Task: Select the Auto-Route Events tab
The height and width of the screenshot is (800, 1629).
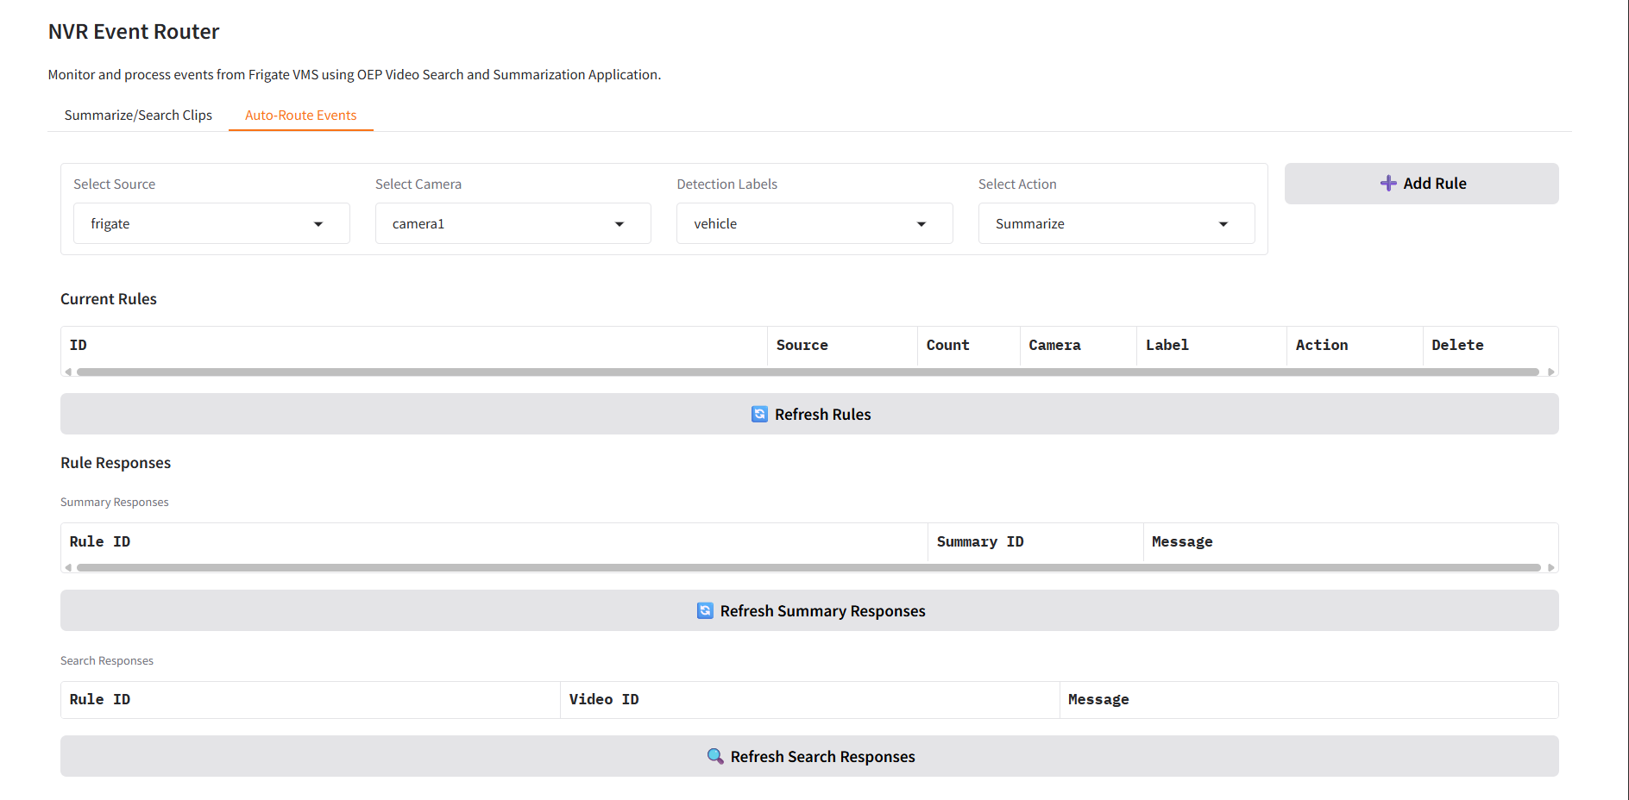Action: 300,116
